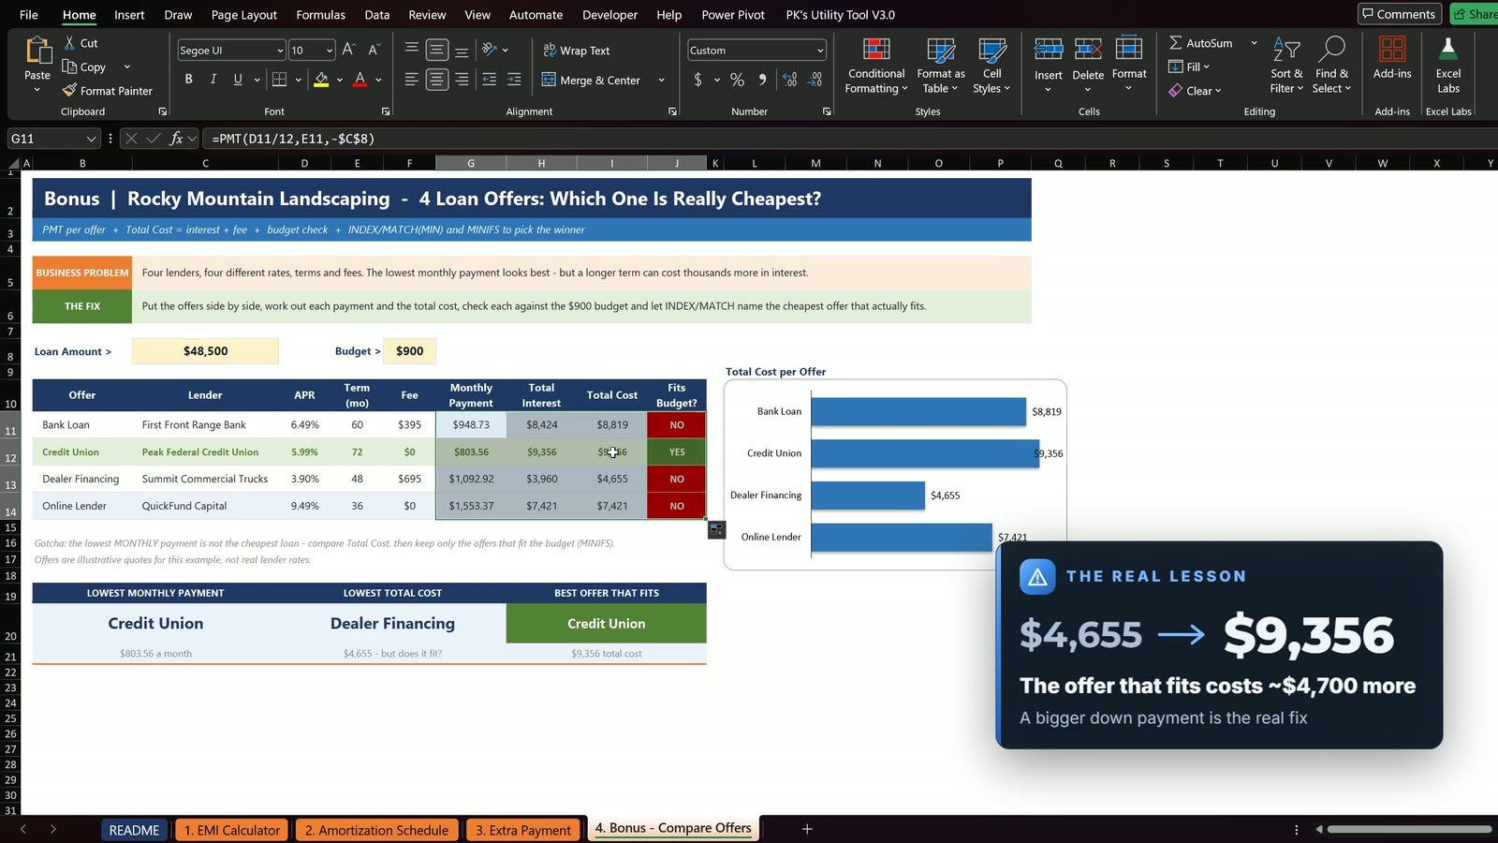Open the font size dropdown
This screenshot has width=1498, height=843.
329,51
